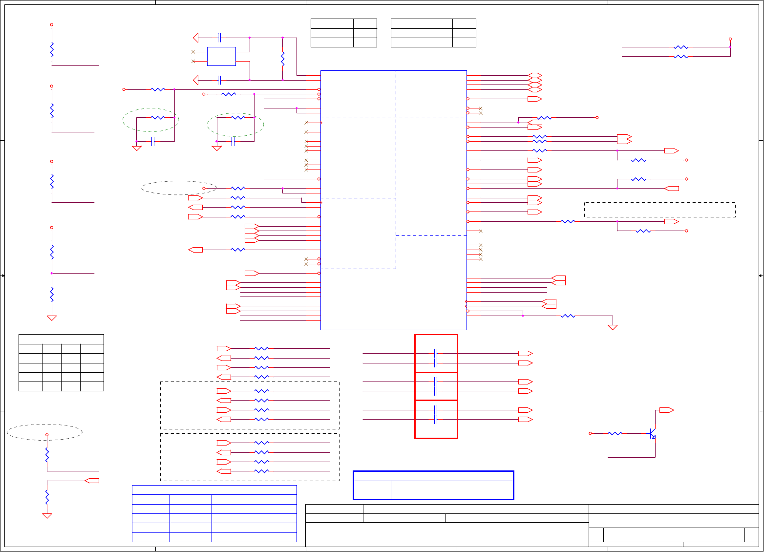Click the triangle symbol left of upper crystal capacitor
This screenshot has height=552, width=764.
point(196,38)
